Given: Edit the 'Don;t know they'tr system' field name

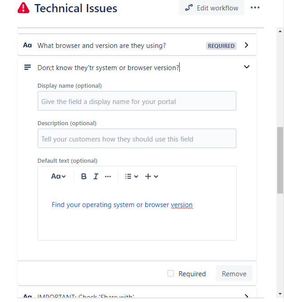Looking at the screenshot, I should point(108,68).
